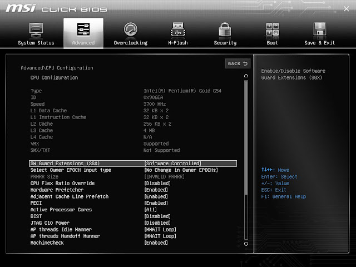Open the Boot order icon
The width and height of the screenshot is (356, 267).
pyautogui.click(x=273, y=29)
